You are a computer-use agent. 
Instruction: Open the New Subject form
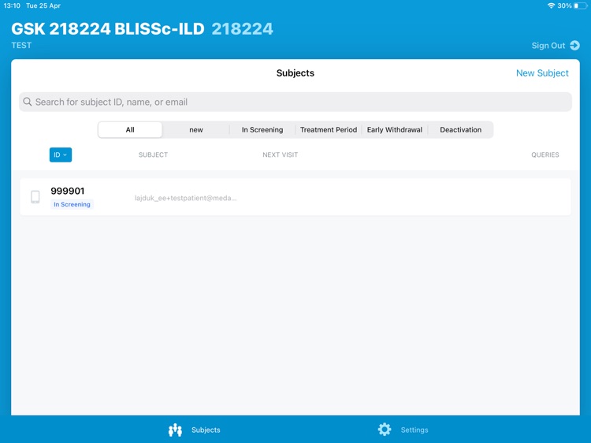coord(542,73)
